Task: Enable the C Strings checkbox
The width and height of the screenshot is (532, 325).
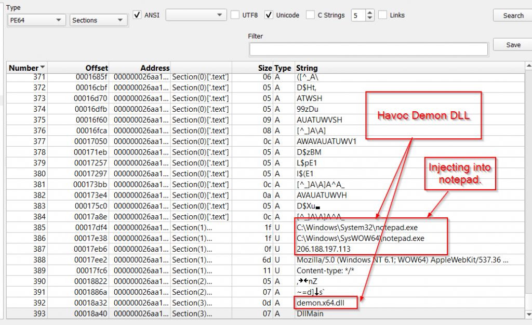Action: pyautogui.click(x=309, y=15)
